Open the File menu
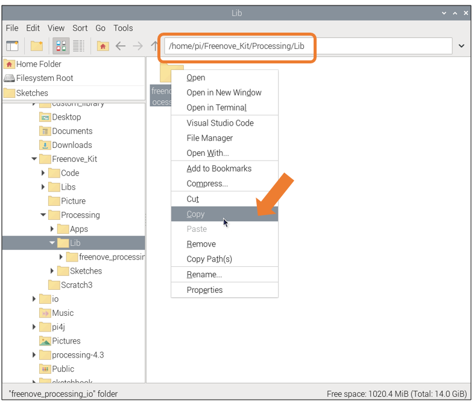474x404 pixels. (x=12, y=28)
